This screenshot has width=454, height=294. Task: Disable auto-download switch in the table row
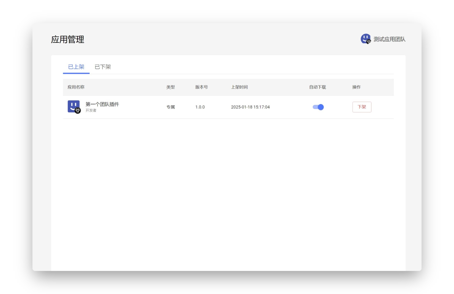[318, 107]
